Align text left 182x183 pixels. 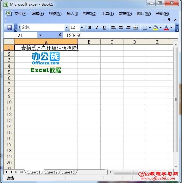point(114,28)
